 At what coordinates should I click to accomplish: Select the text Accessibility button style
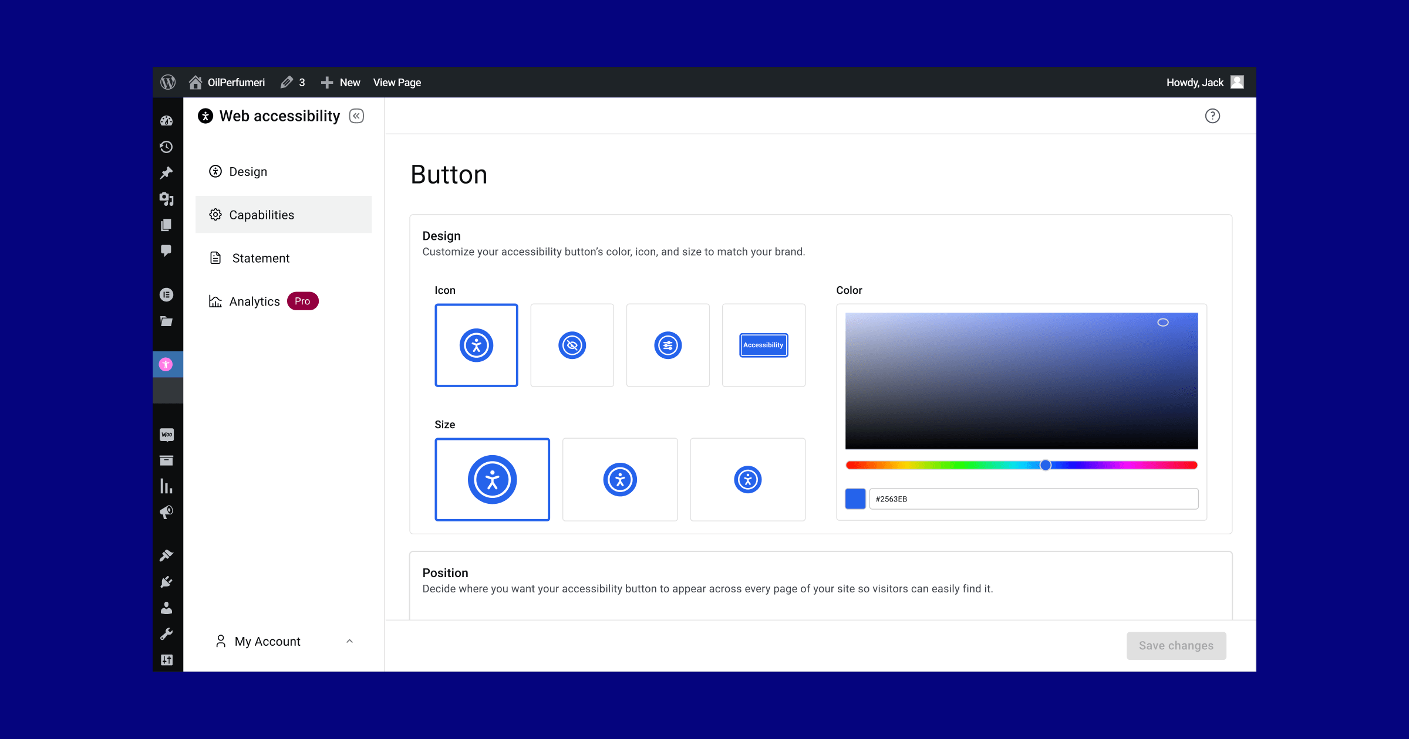[x=763, y=345]
